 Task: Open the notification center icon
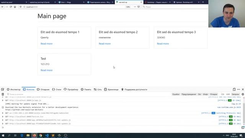[241, 135]
